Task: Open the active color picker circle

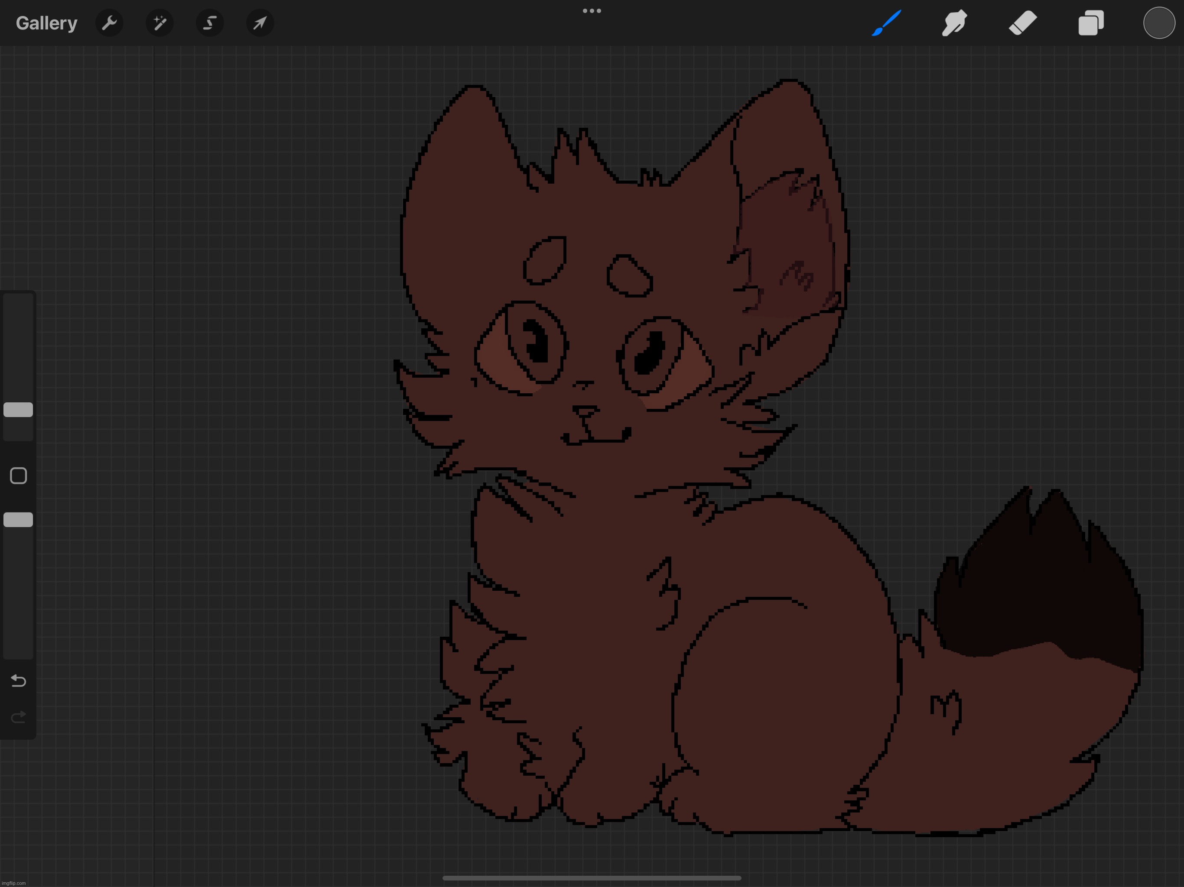Action: (1159, 23)
